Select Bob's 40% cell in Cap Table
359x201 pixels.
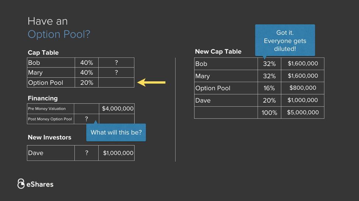click(x=87, y=63)
